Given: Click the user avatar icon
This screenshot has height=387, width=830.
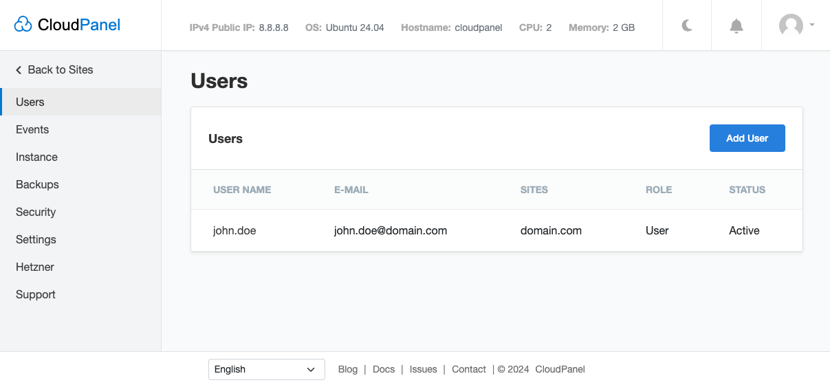Looking at the screenshot, I should pyautogui.click(x=790, y=25).
